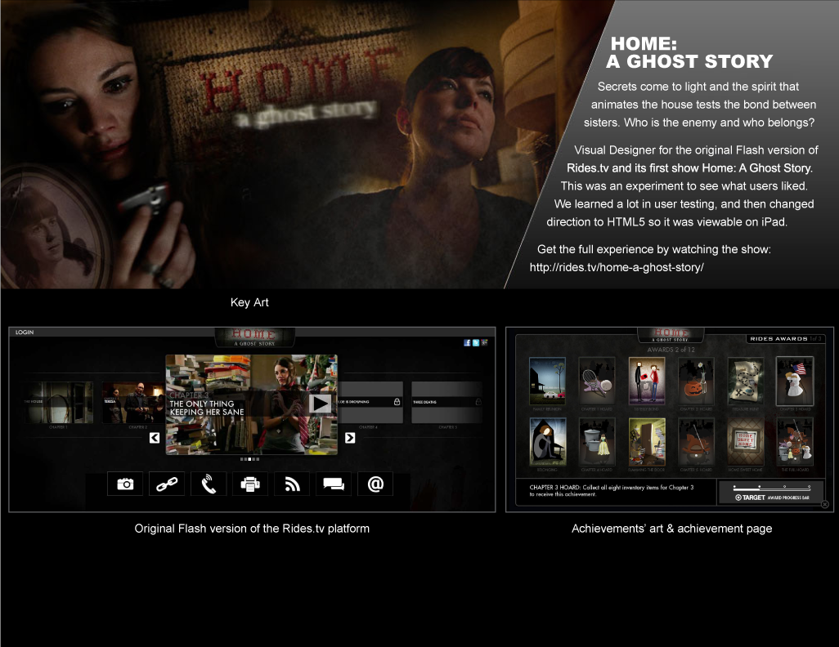The width and height of the screenshot is (839, 647).
Task: Click the Twitter share icon
Action: 475,343
